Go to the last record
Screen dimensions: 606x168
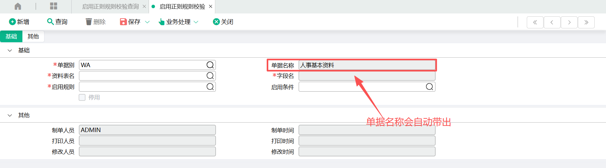click(x=586, y=22)
